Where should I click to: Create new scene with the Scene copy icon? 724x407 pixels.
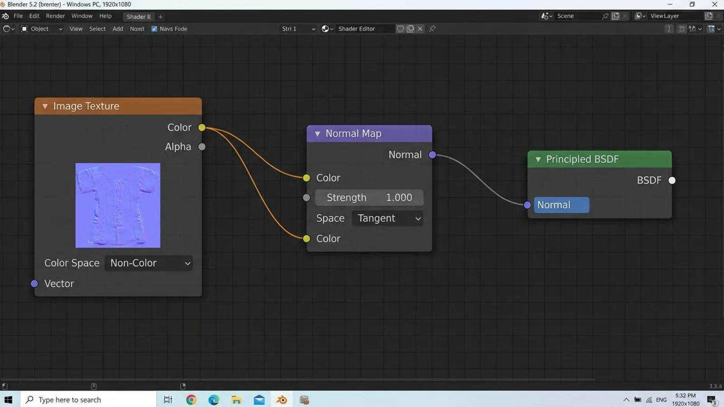point(615,16)
